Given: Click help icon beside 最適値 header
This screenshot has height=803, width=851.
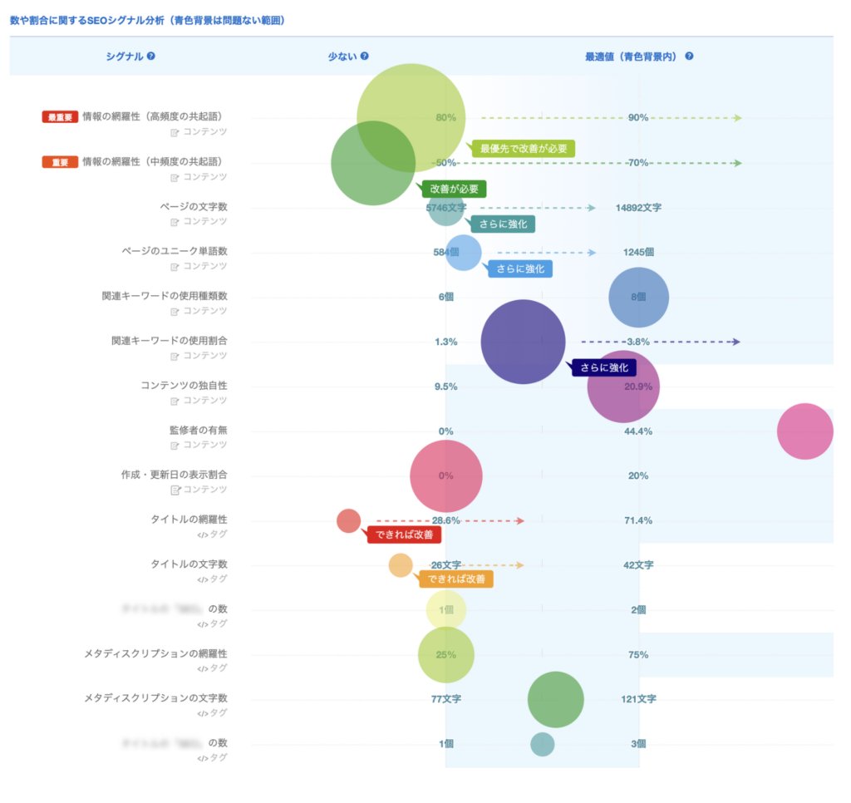Looking at the screenshot, I should pos(689,57).
